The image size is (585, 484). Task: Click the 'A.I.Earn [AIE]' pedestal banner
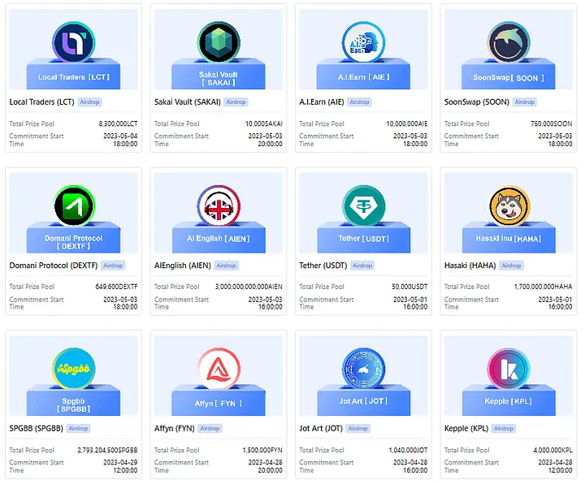[363, 77]
